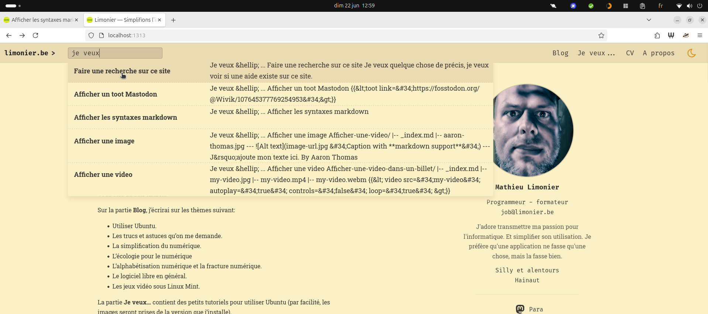The height and width of the screenshot is (314, 708).
Task: Toggle dark mode with the moon icon
Action: (x=691, y=53)
